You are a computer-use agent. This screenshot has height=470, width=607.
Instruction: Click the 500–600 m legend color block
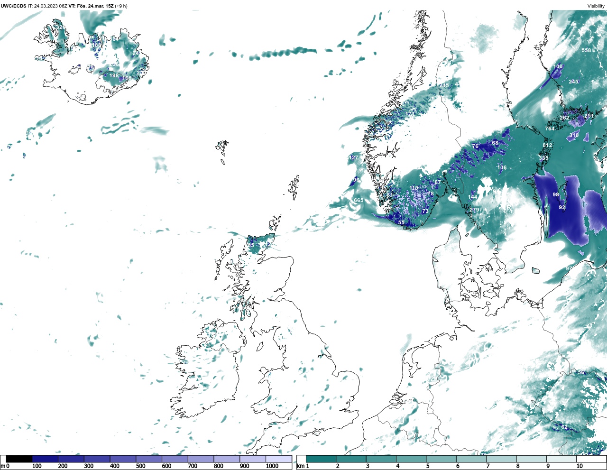149,459
